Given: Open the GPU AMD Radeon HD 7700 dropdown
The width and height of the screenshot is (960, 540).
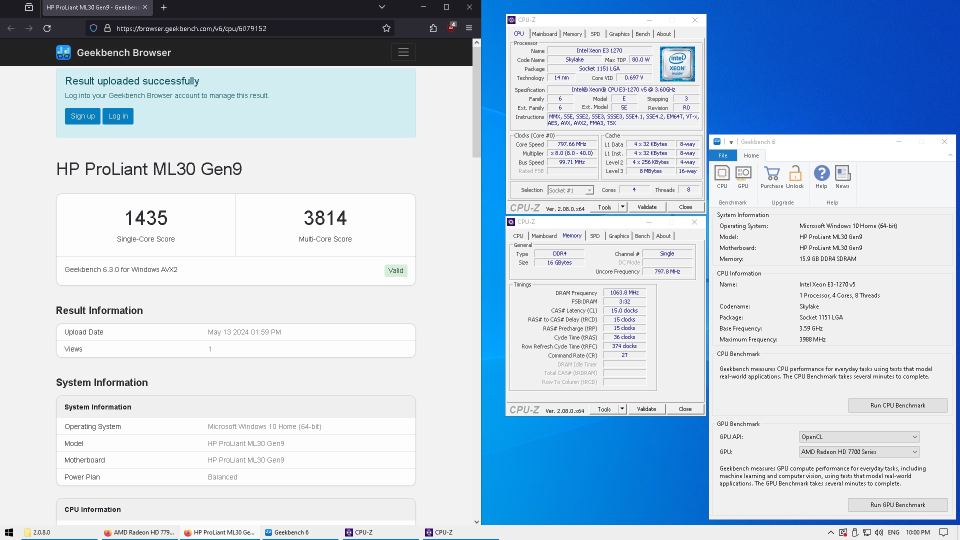Looking at the screenshot, I should (859, 452).
